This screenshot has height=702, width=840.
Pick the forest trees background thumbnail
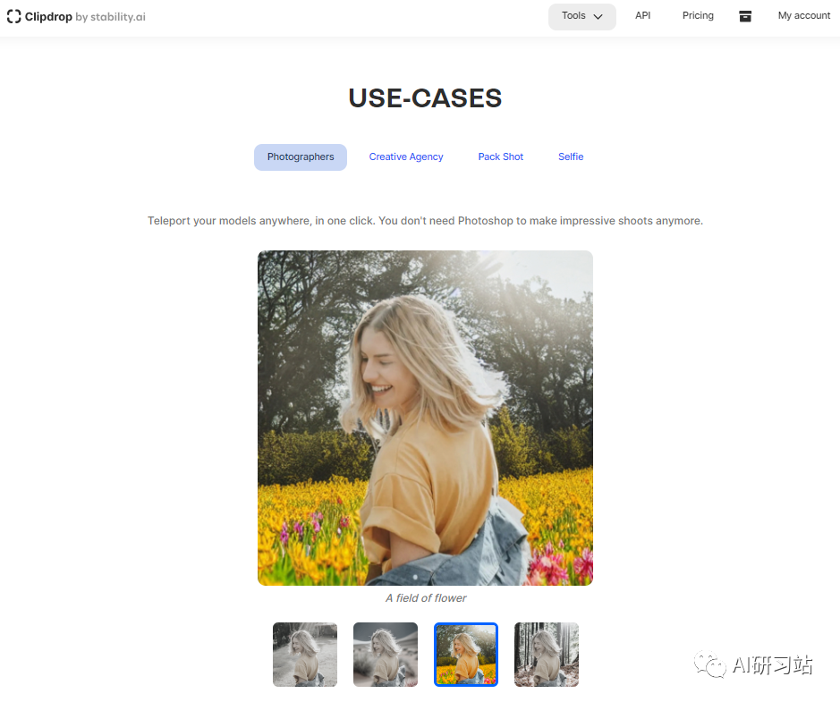pyautogui.click(x=547, y=655)
